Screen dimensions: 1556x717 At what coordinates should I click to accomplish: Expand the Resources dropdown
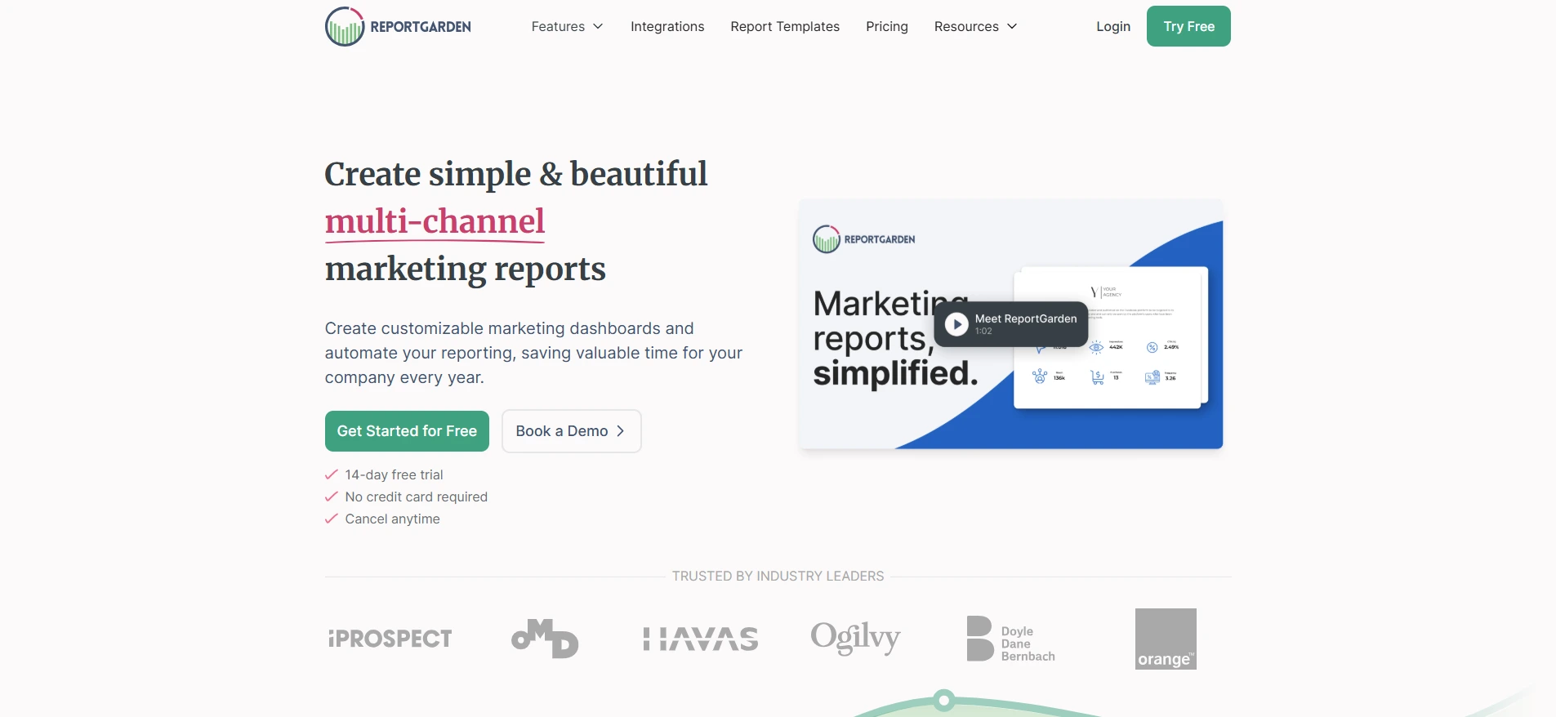(975, 26)
